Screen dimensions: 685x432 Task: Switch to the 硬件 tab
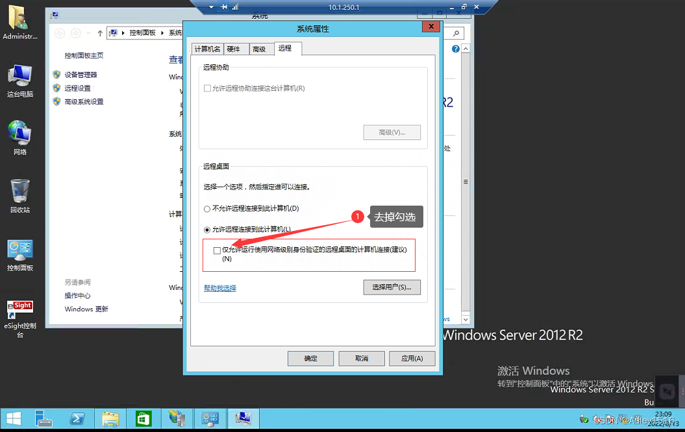tap(236, 49)
